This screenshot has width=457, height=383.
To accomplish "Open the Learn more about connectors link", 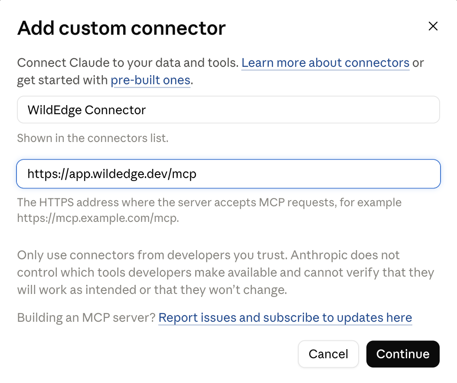I will (x=325, y=63).
